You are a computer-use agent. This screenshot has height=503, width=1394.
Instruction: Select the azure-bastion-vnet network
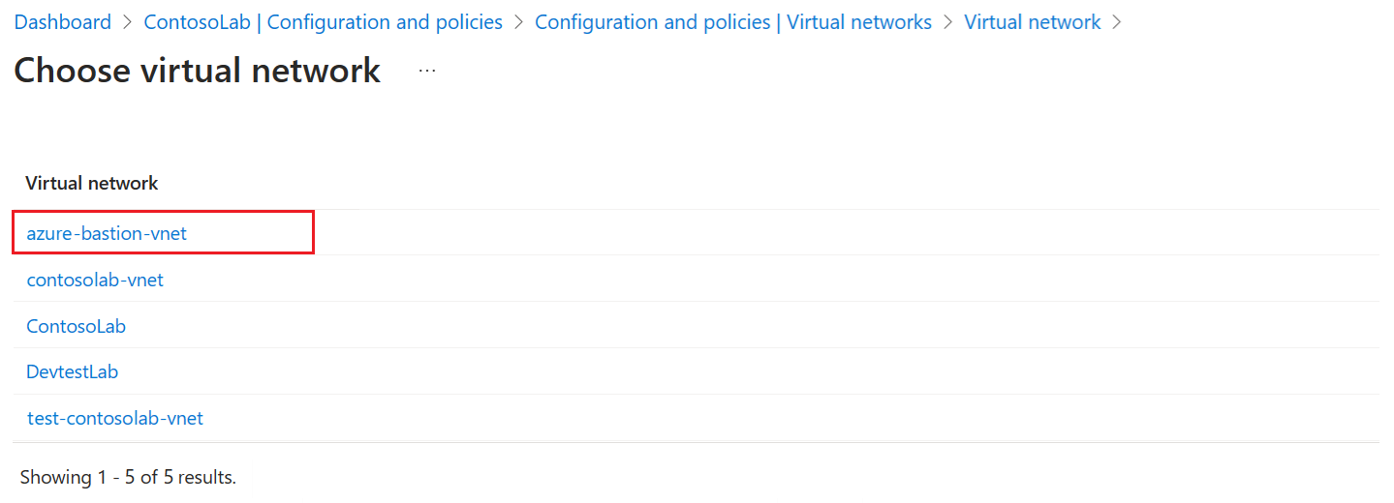tap(107, 233)
